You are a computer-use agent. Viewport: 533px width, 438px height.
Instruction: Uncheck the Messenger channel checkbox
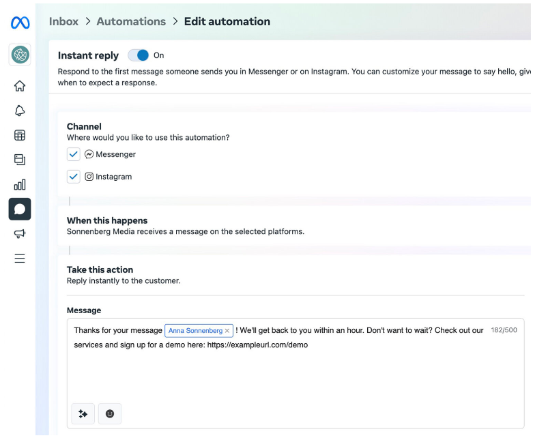tap(74, 154)
